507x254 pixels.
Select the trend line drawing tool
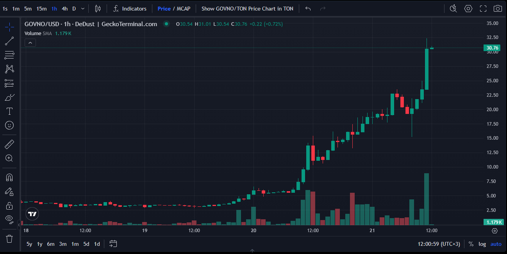click(9, 41)
